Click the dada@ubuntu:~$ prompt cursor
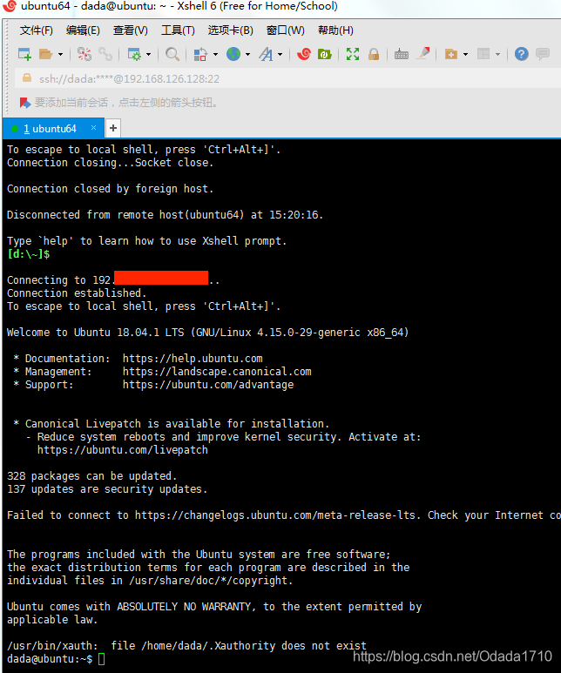This screenshot has height=673, width=561. pos(101,659)
